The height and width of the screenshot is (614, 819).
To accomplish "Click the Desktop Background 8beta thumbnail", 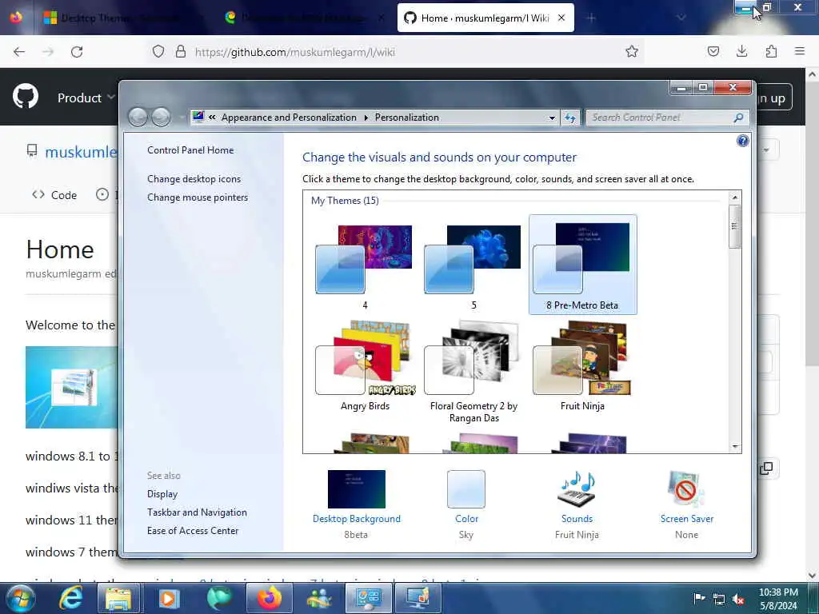I will click(356, 489).
